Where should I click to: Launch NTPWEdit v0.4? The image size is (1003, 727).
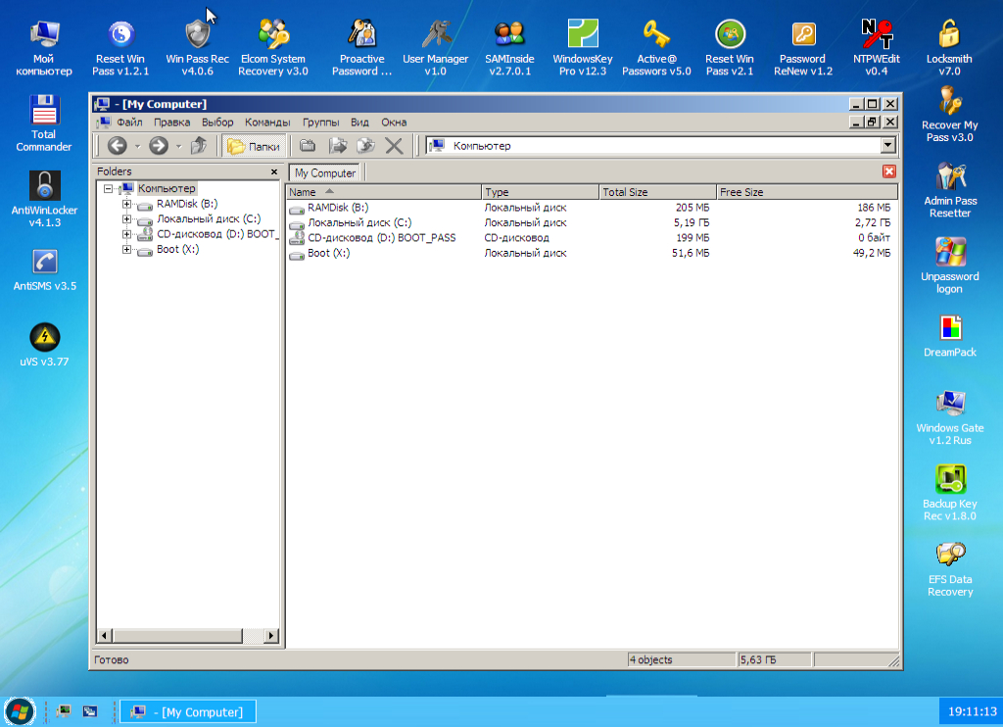[x=877, y=47]
